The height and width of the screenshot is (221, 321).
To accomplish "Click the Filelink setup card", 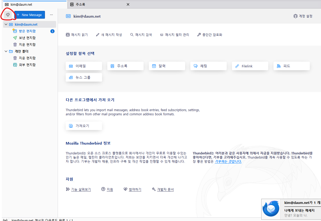I will [x=250, y=66].
